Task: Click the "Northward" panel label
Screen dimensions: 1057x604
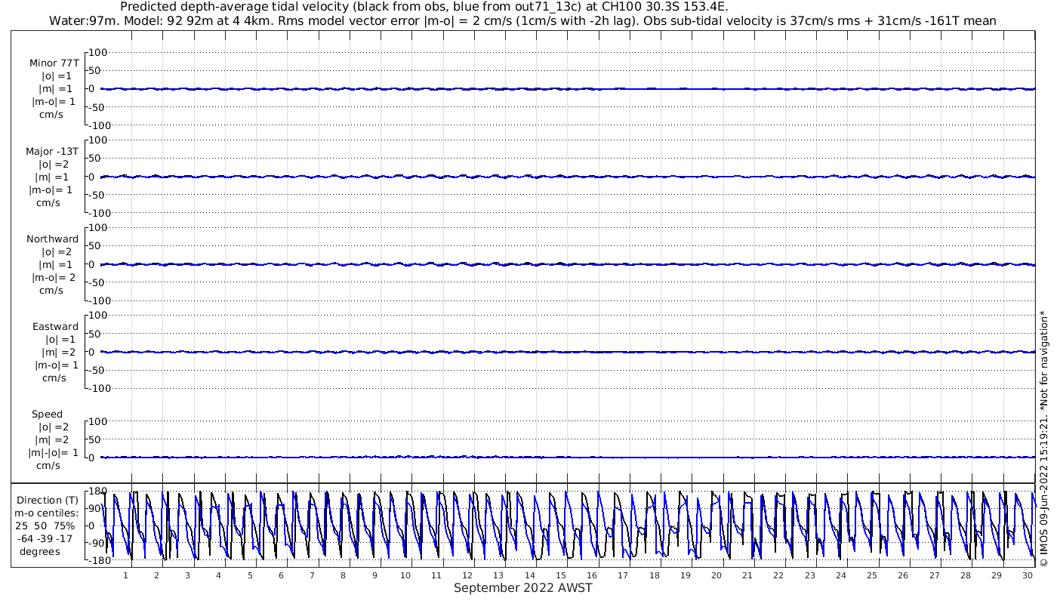Action: pyautogui.click(x=52, y=239)
